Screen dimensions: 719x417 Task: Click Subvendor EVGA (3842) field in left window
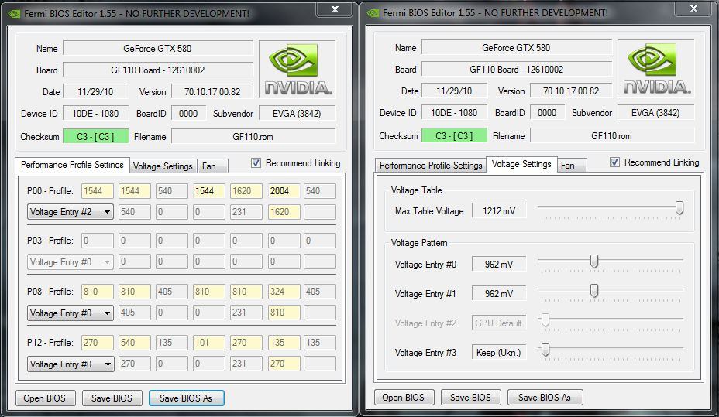pos(298,114)
